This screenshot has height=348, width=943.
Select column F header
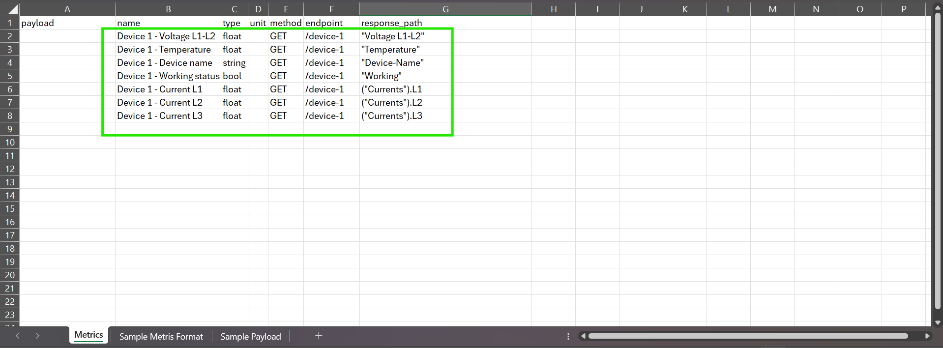tap(331, 9)
